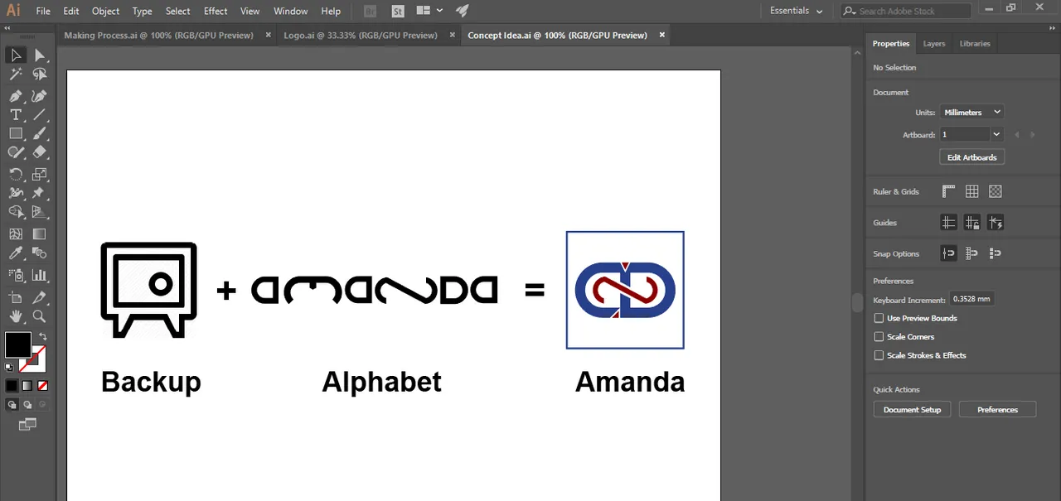Enable Draw Behind mode
This screenshot has width=1061, height=501.
tap(27, 405)
